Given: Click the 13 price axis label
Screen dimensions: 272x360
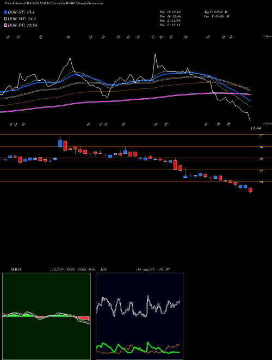Looking at the screenshot, I should point(261,182).
